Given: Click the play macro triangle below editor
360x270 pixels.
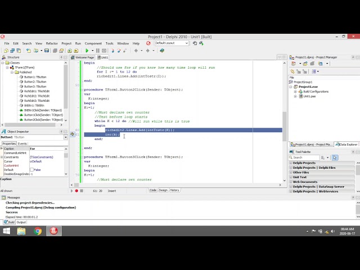Looking at the screenshot, I should pos(71,191).
